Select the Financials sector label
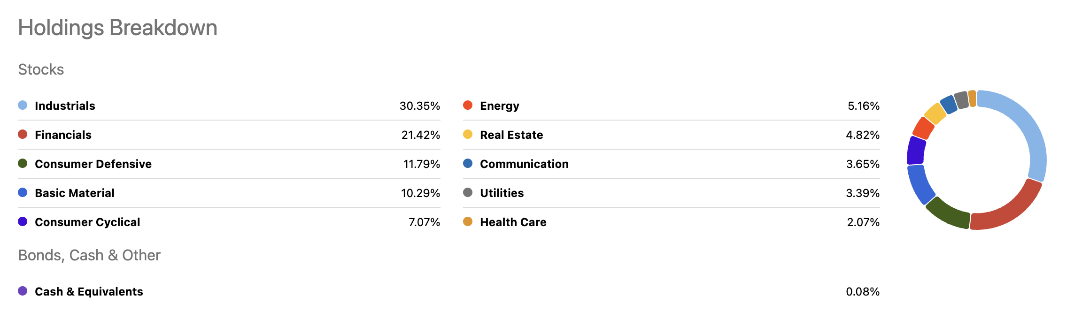The image size is (1082, 319). pyautogui.click(x=63, y=135)
